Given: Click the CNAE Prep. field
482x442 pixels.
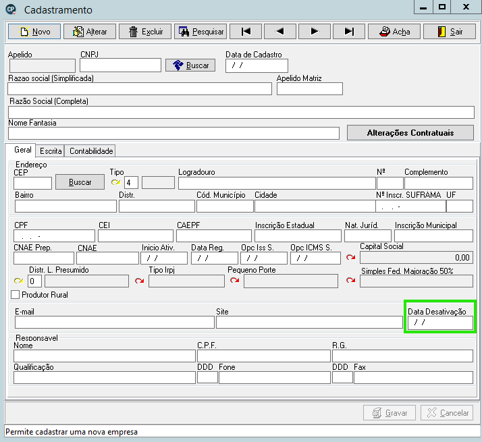Looking at the screenshot, I should pyautogui.click(x=44, y=258).
